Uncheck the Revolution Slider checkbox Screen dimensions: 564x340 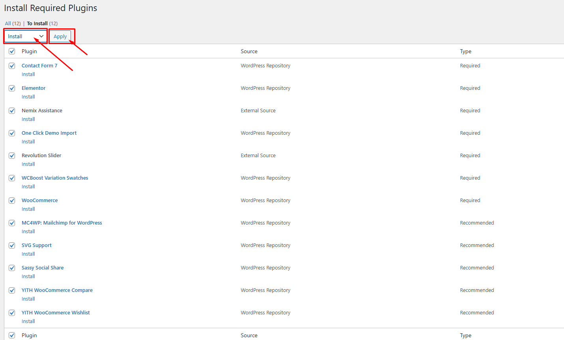coord(12,156)
